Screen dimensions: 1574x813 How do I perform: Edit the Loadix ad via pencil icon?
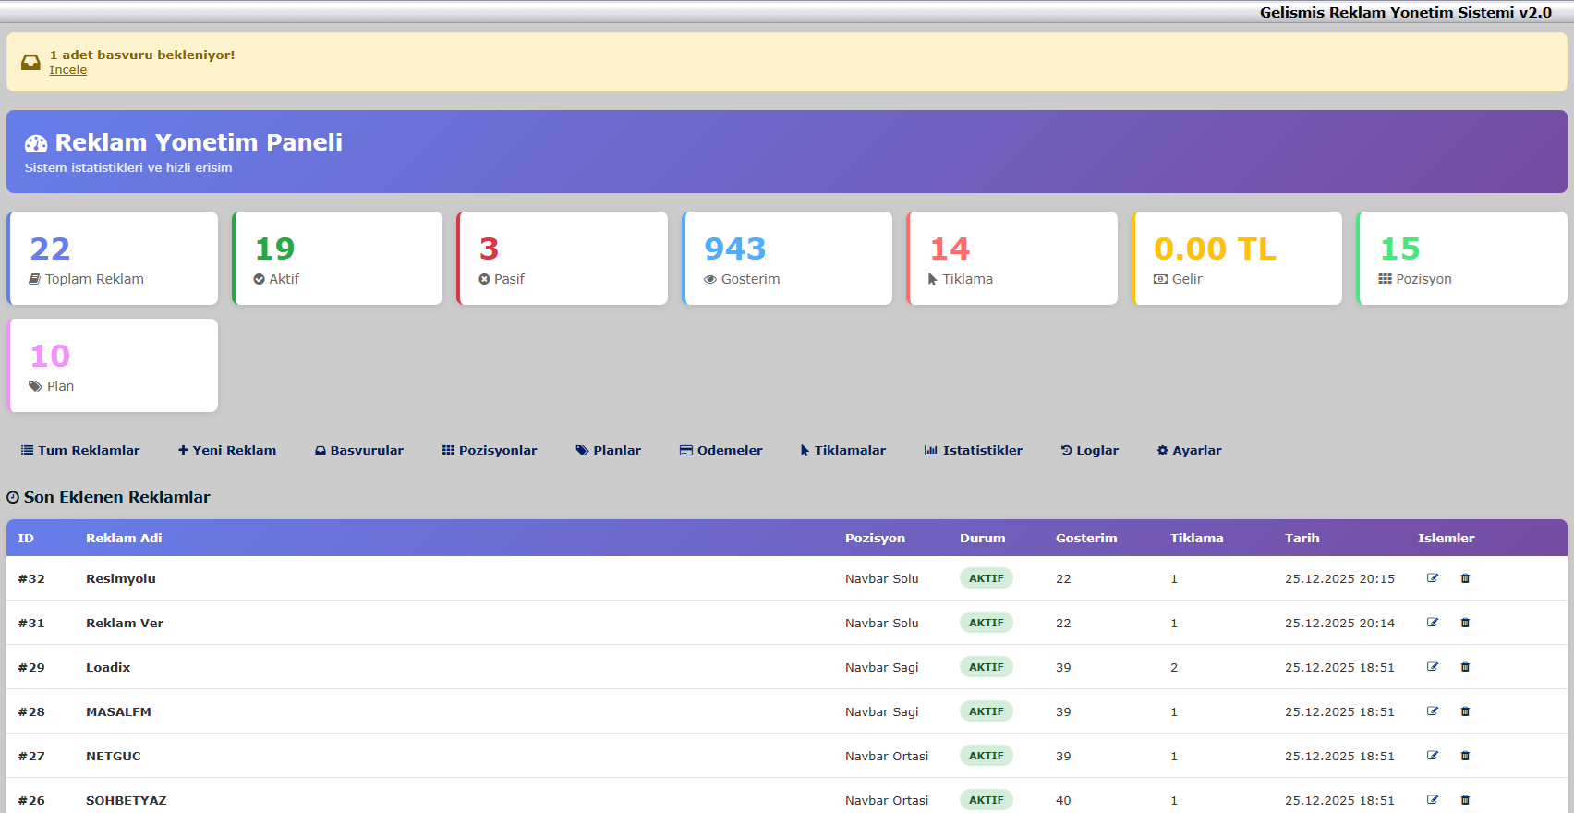click(1433, 667)
